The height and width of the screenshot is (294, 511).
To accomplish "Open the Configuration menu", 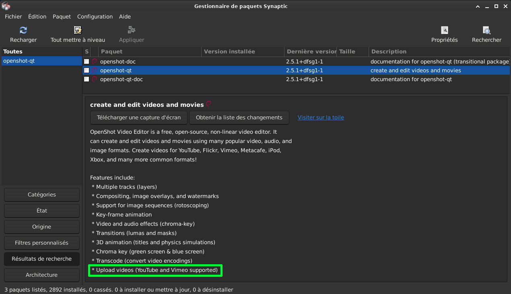I will coord(95,16).
